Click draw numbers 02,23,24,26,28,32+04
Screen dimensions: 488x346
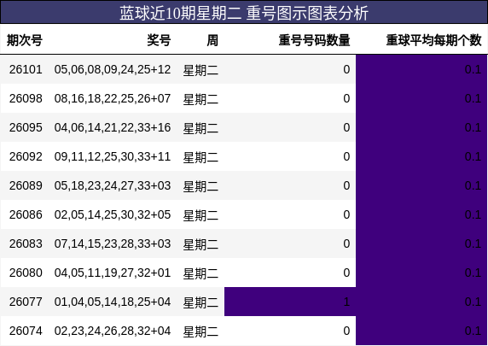(113, 331)
